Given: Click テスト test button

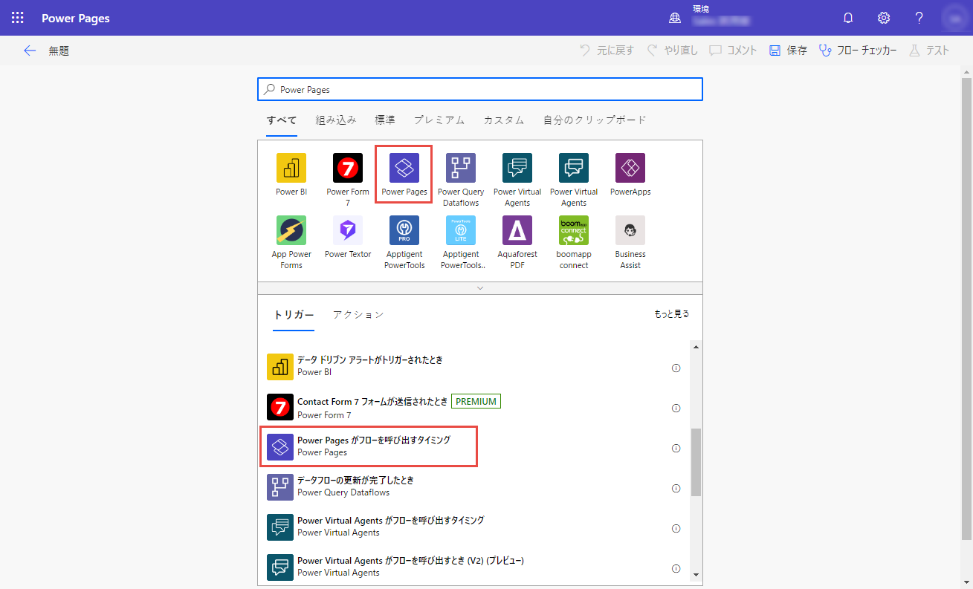Looking at the screenshot, I should click(x=928, y=51).
